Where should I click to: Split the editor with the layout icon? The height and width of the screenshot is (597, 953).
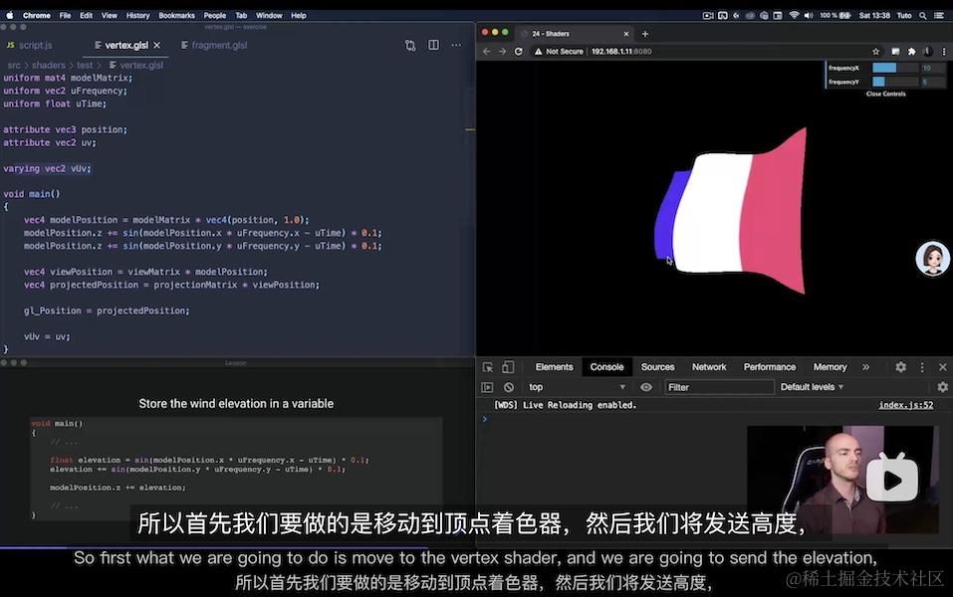(x=433, y=45)
